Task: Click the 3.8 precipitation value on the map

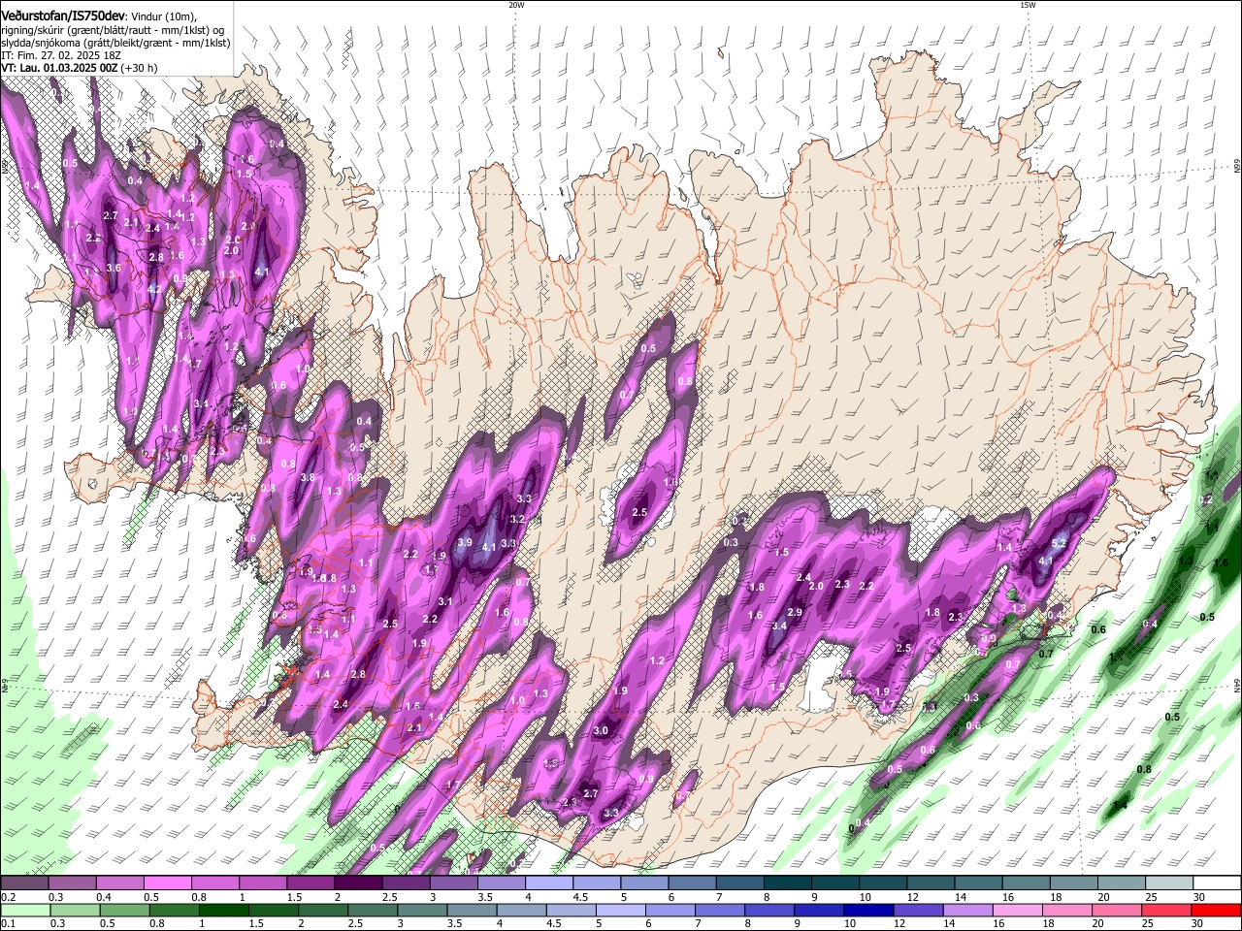Action: pos(309,478)
